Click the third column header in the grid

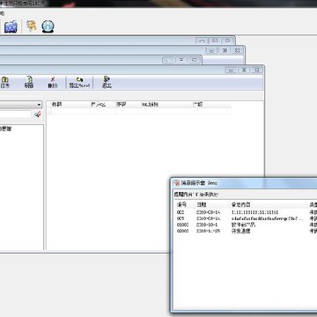(129, 104)
